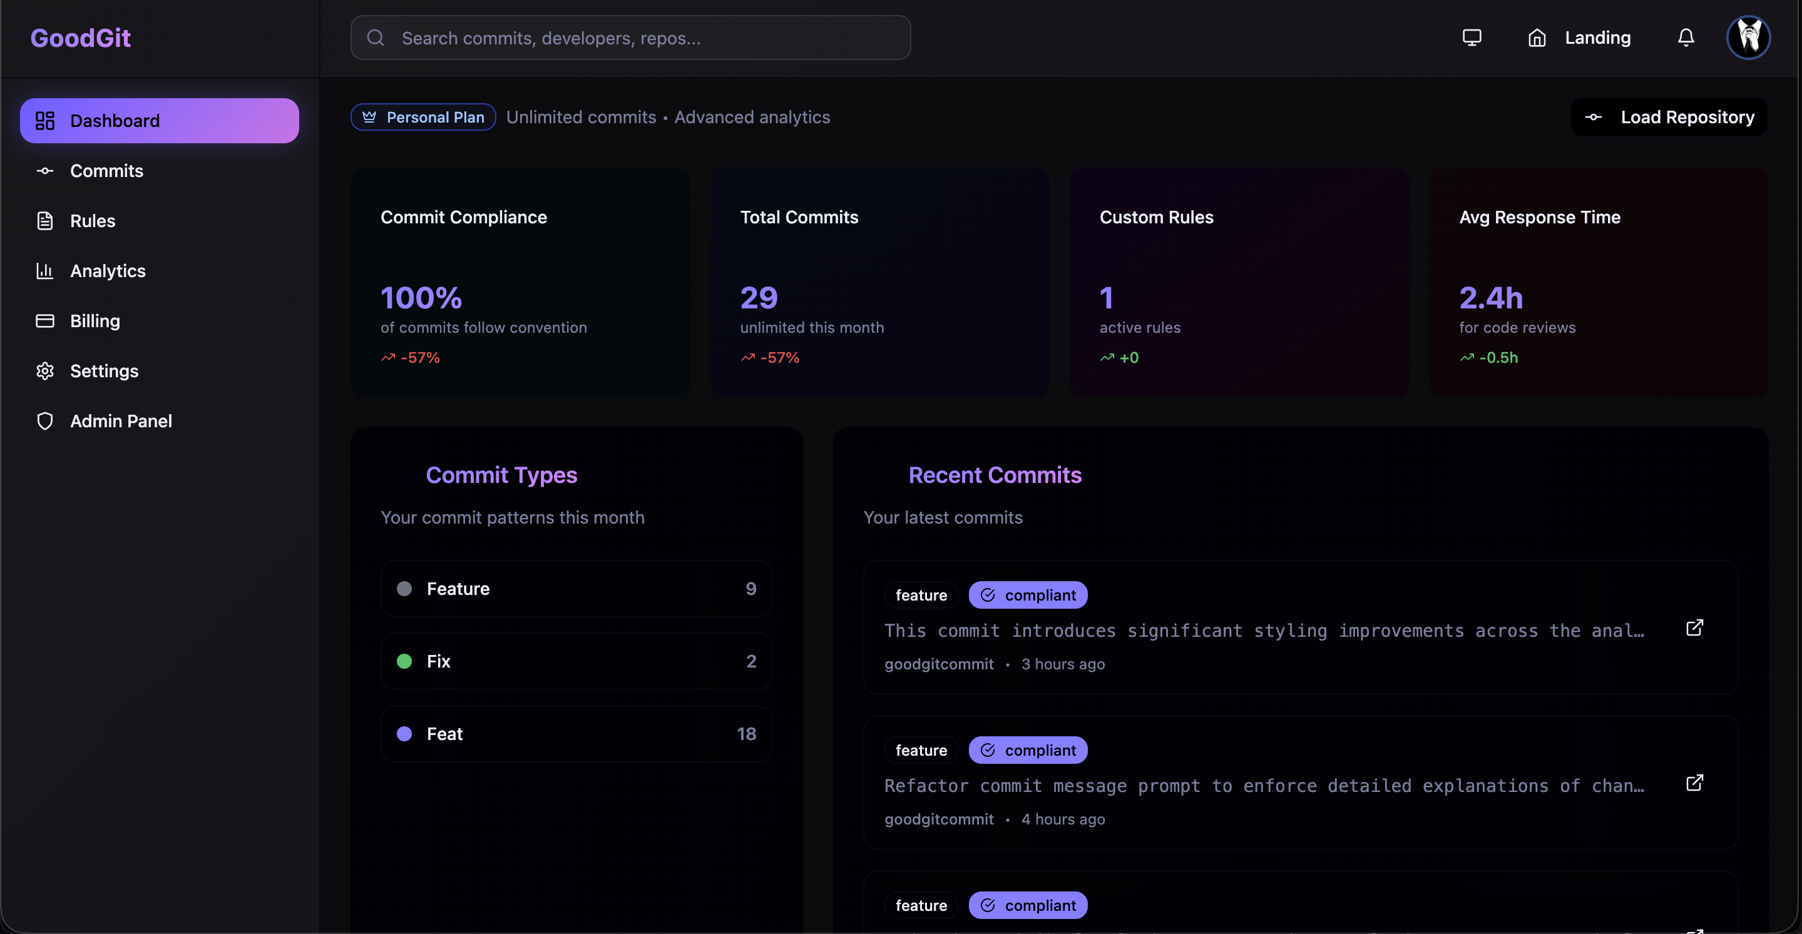Select the Feat commit type row
Image resolution: width=1802 pixels, height=934 pixels.
pos(576,734)
